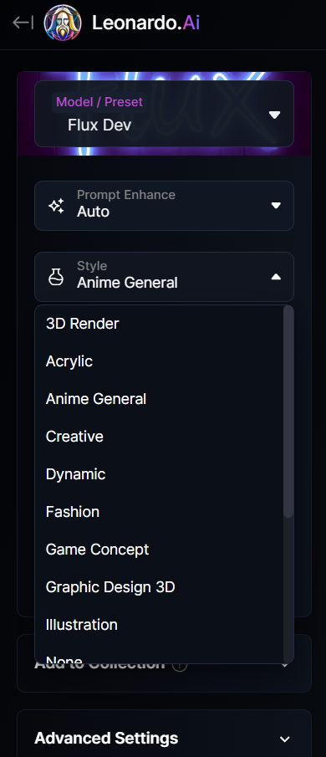Viewport: 326px width, 757px height.
Task: Select Graphic Design 3D style
Action: 159,587
